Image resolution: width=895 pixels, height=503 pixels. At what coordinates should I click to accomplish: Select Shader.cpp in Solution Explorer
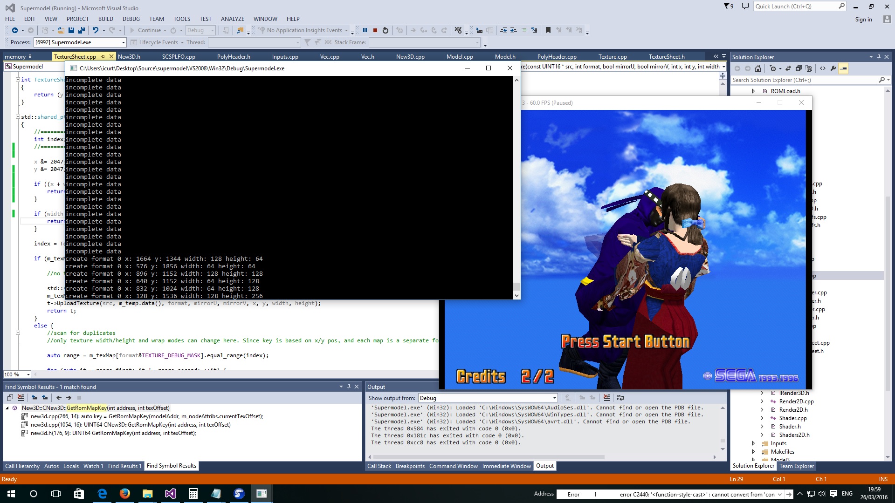[793, 418]
